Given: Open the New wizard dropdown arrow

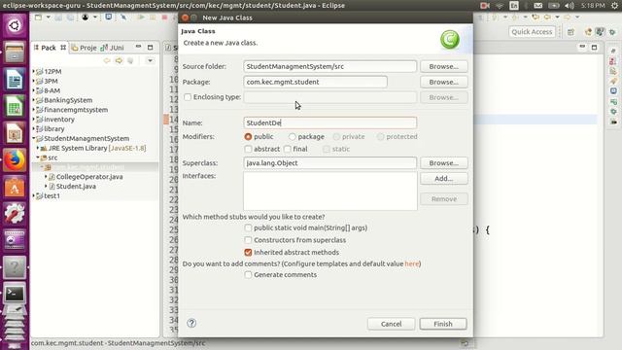Looking at the screenshot, I should pyautogui.click(x=48, y=17).
